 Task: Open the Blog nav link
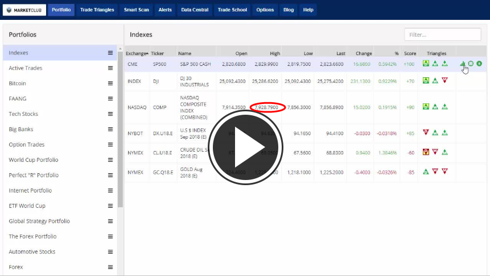pos(289,10)
